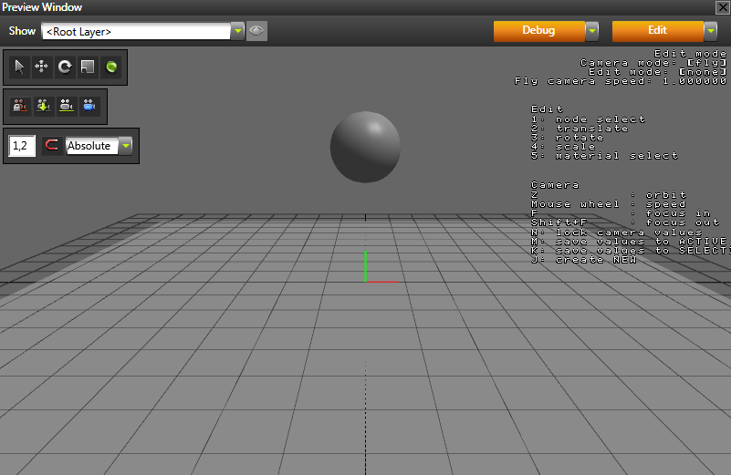Image resolution: width=731 pixels, height=475 pixels.
Task: Click the lock camera values icon
Action: click(20, 106)
